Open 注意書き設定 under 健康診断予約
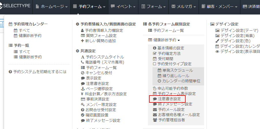The width and height of the screenshot is (260, 129). (169, 99)
